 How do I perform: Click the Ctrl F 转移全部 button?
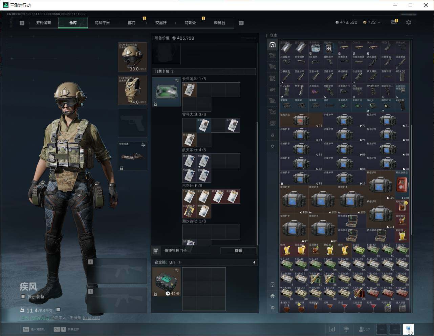point(66,329)
